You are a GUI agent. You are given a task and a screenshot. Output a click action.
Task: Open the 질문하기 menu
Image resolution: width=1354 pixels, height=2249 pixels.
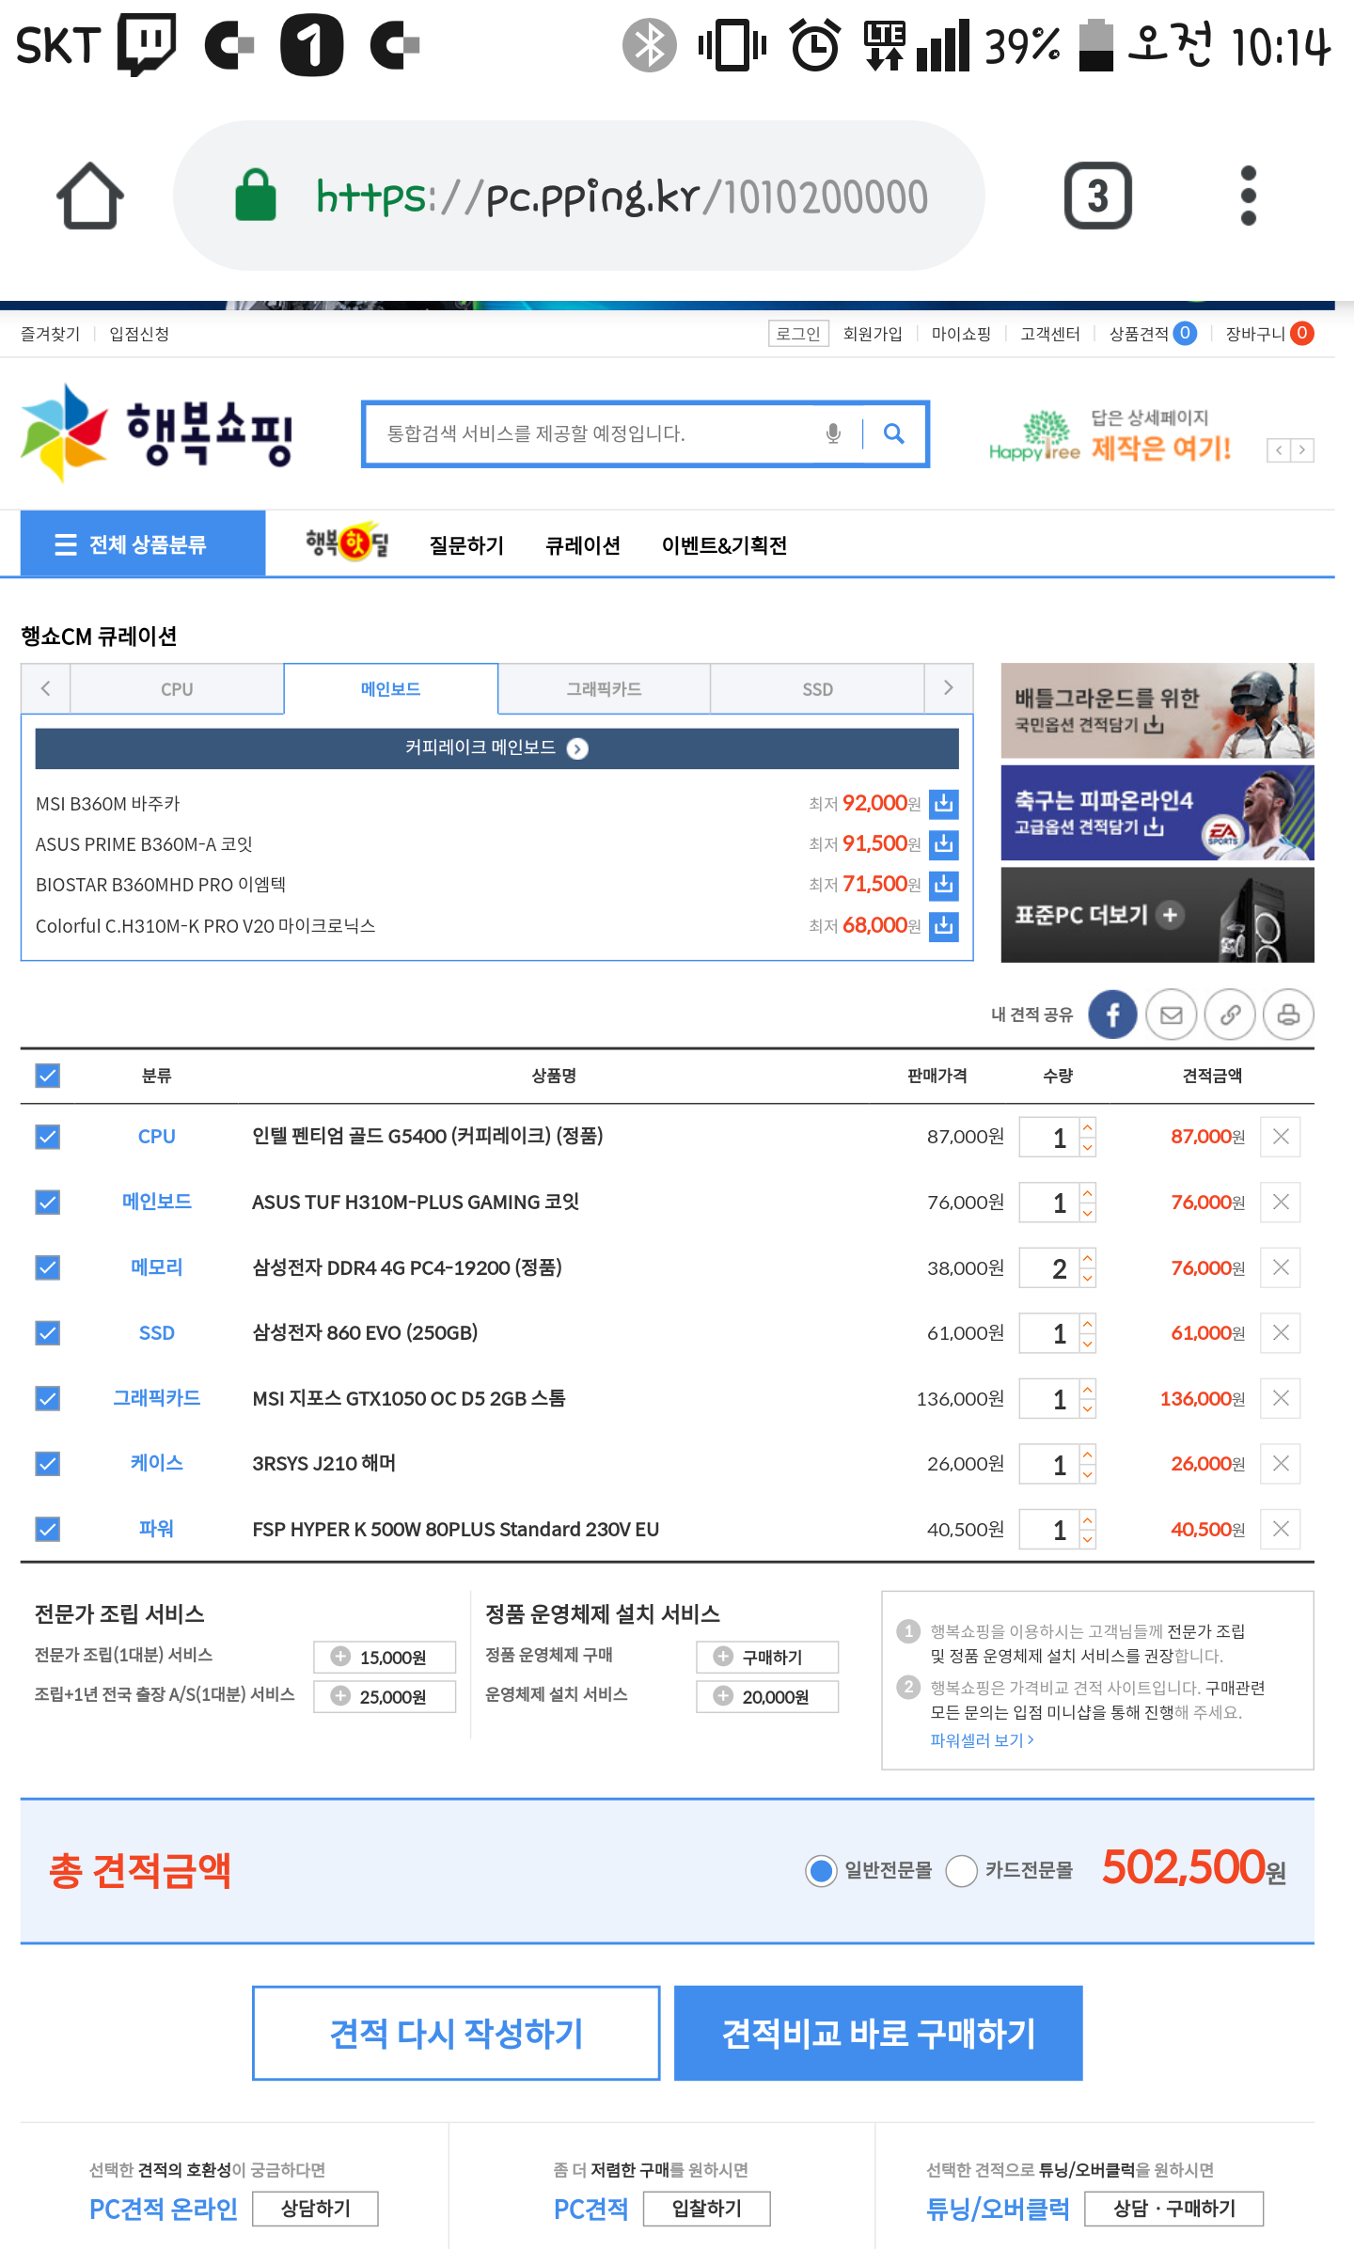tap(466, 545)
